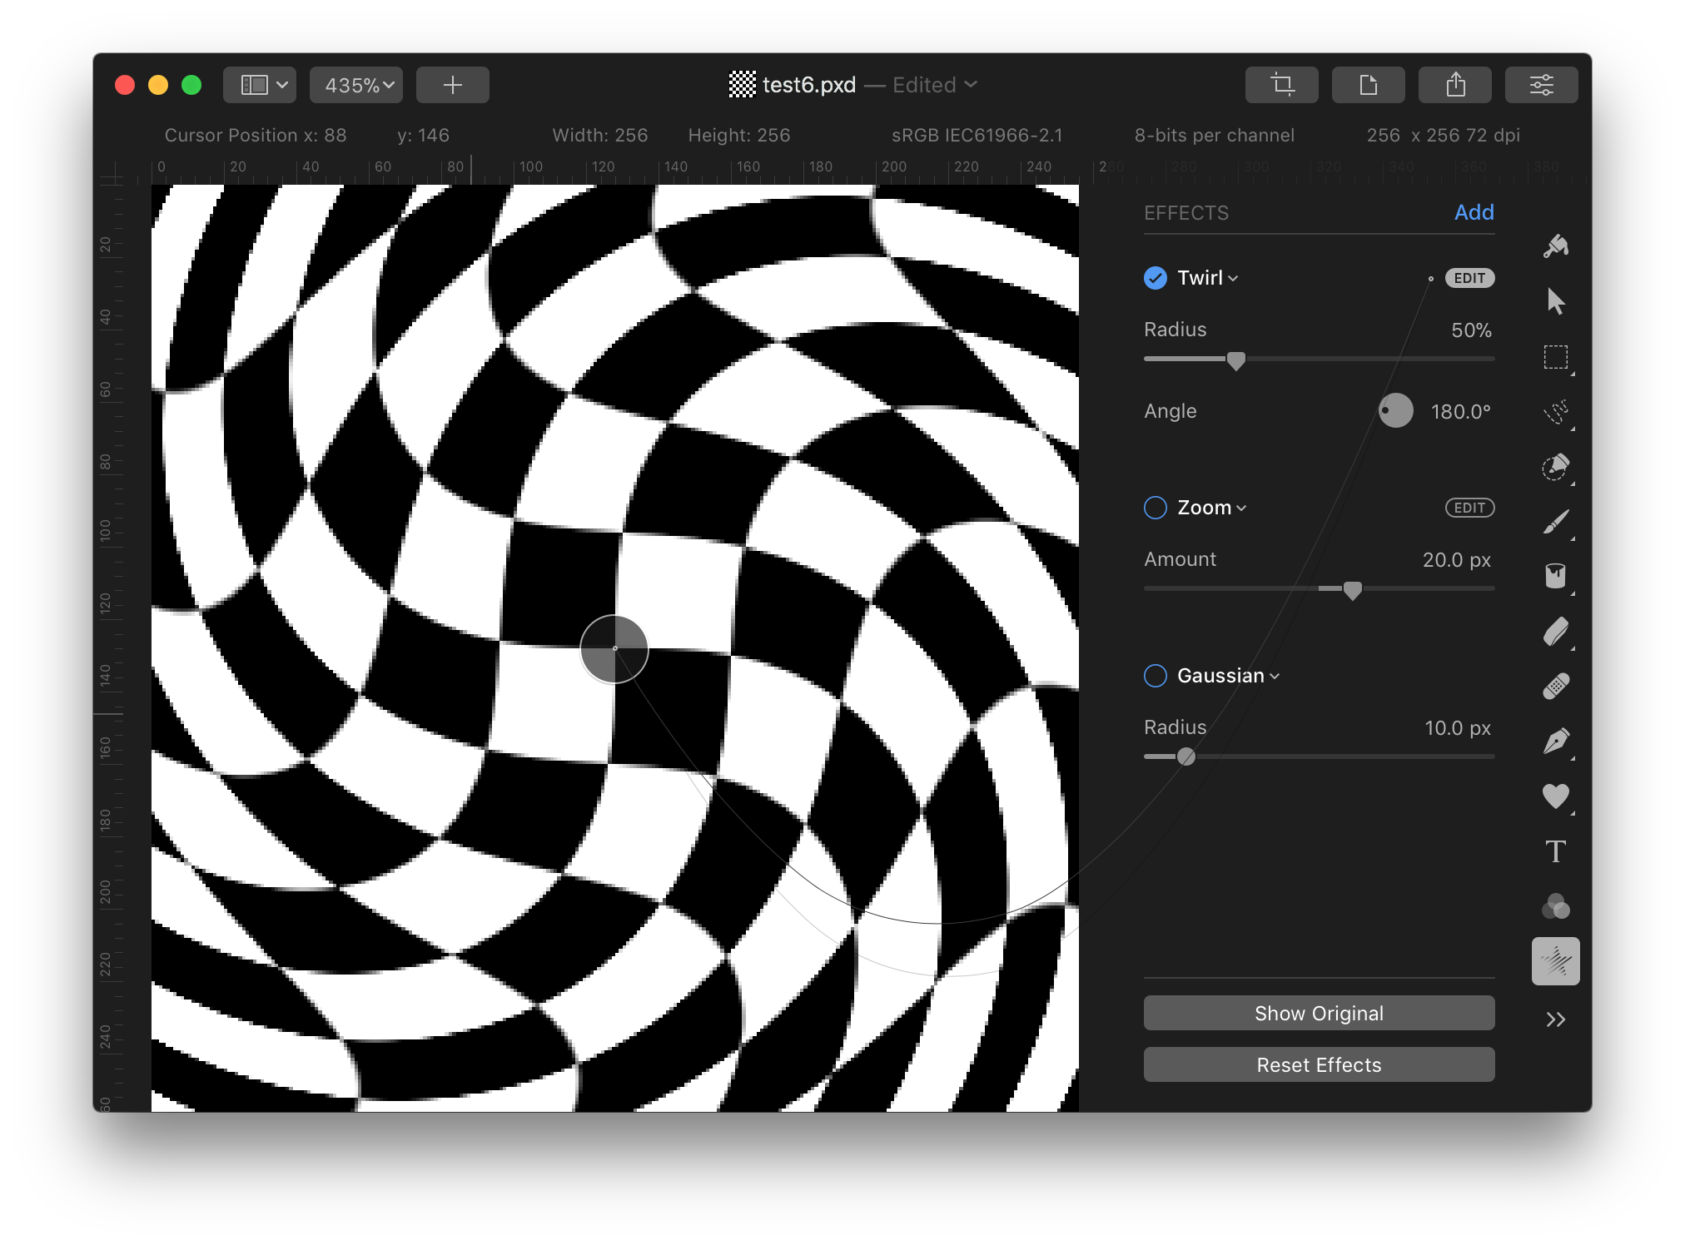Click the twirl center handle on canvas

614,648
